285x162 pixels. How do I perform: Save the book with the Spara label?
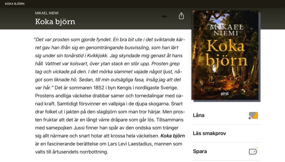pyautogui.click(x=200, y=151)
